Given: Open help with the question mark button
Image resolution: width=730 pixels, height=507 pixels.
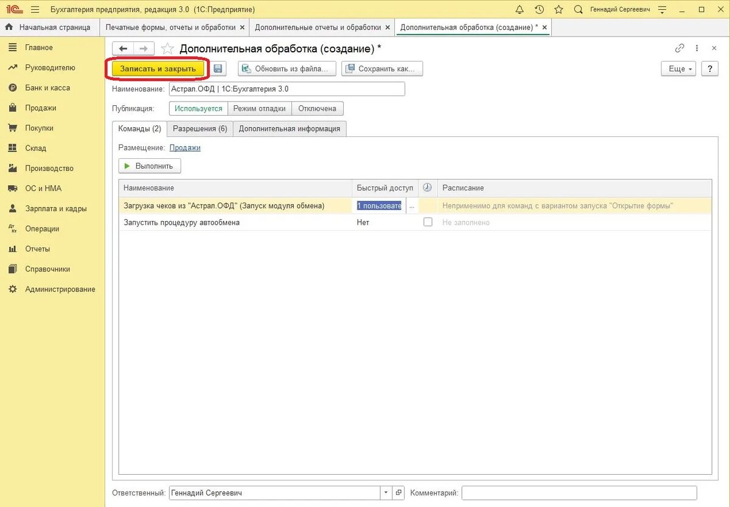Looking at the screenshot, I should (x=709, y=69).
